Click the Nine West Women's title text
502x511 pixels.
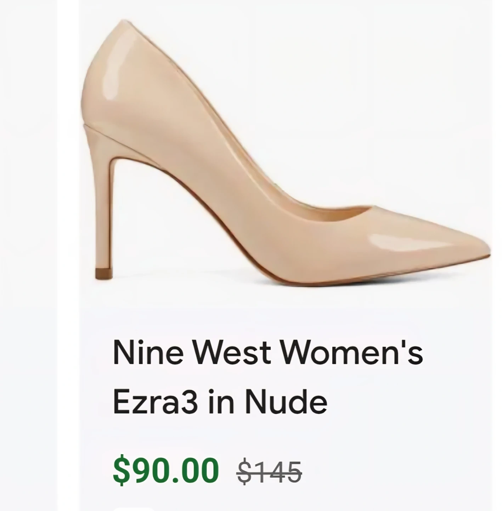267,353
